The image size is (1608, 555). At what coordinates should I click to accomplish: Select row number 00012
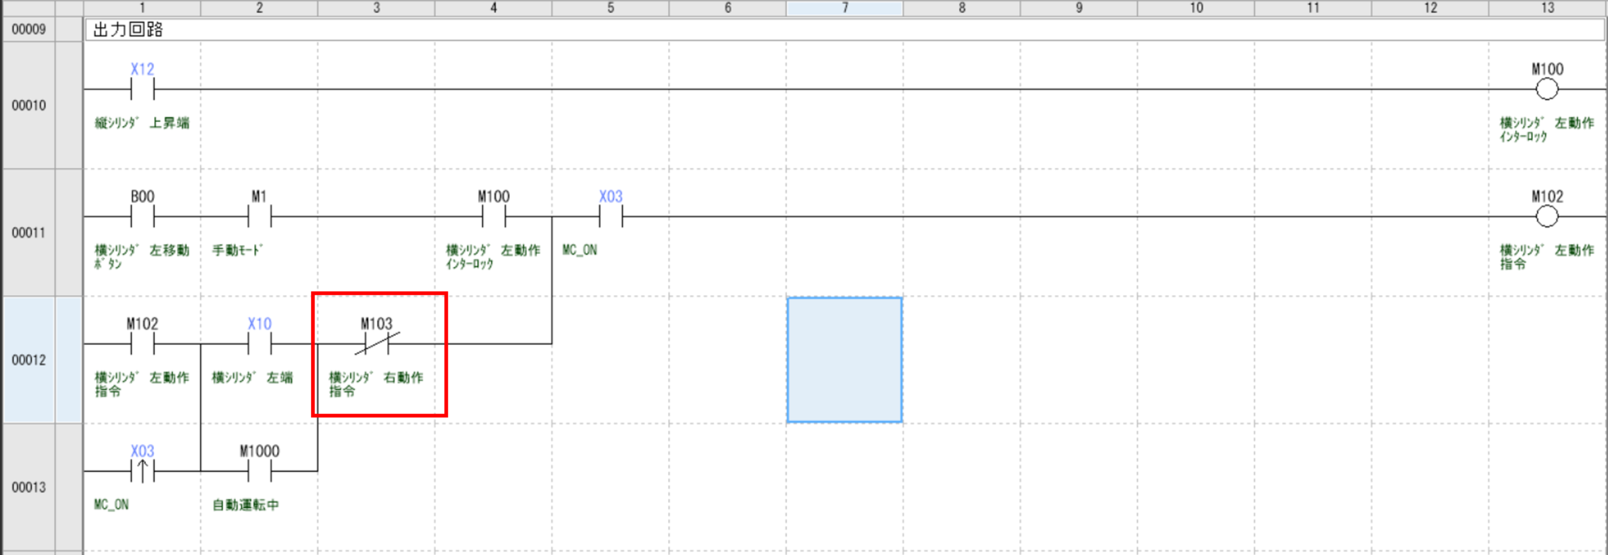pyautogui.click(x=29, y=360)
